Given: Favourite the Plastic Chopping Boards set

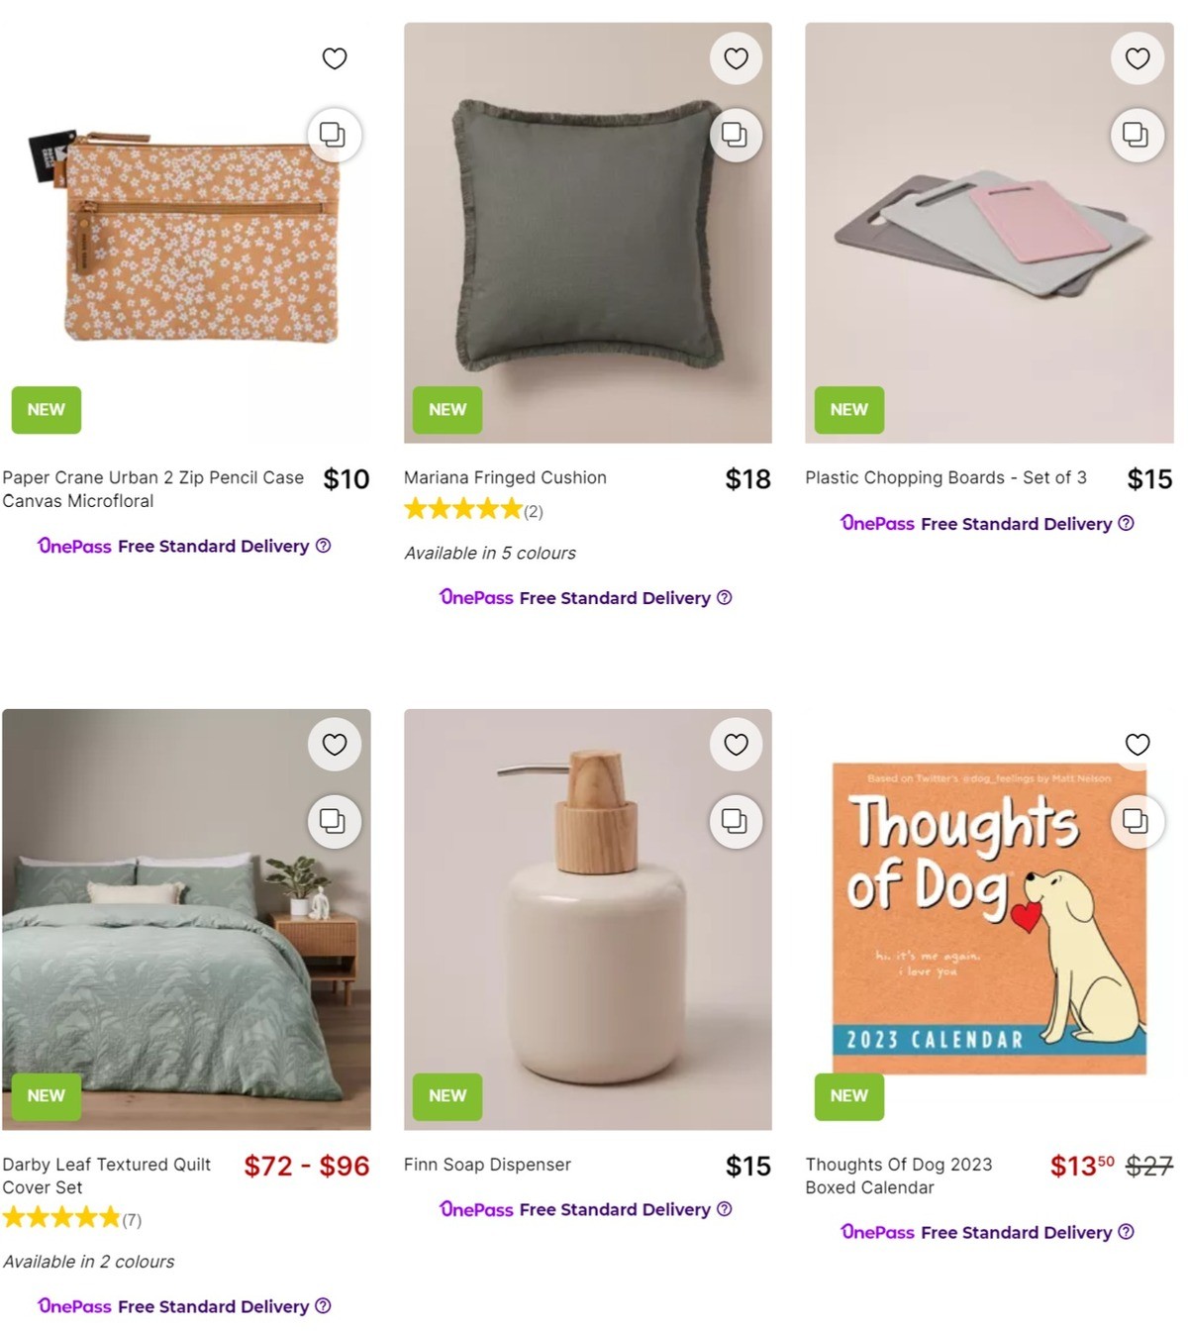Looking at the screenshot, I should tap(1137, 58).
